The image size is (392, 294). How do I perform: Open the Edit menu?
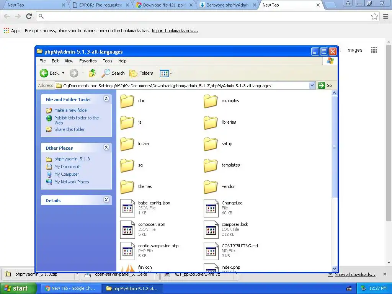tap(55, 61)
